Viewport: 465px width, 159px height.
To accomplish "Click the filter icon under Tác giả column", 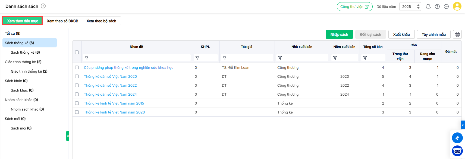I will [x=225, y=58].
